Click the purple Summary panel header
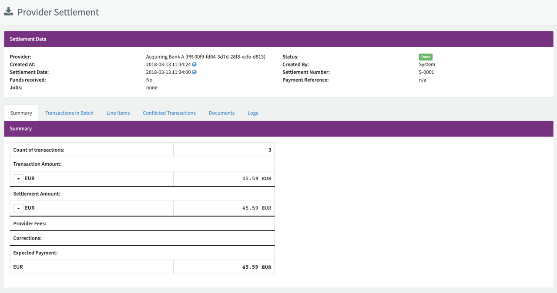Image resolution: width=557 pixels, height=293 pixels. 278,129
